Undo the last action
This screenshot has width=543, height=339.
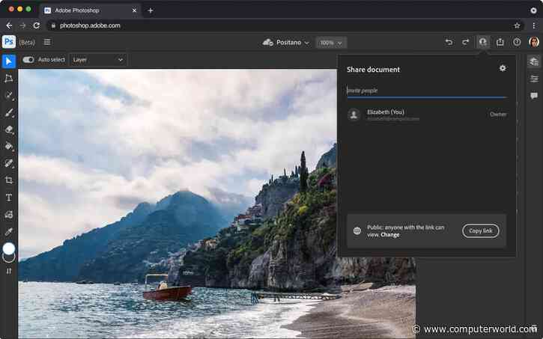(449, 42)
